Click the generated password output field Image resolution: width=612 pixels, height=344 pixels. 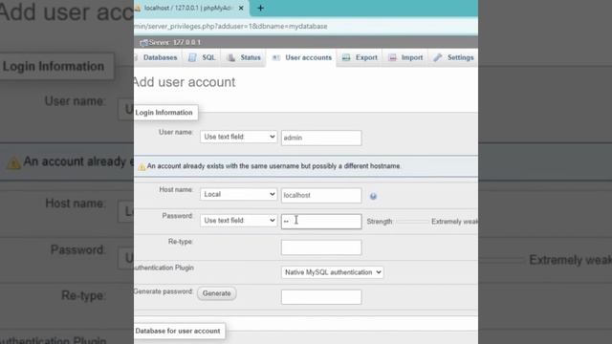click(x=321, y=297)
